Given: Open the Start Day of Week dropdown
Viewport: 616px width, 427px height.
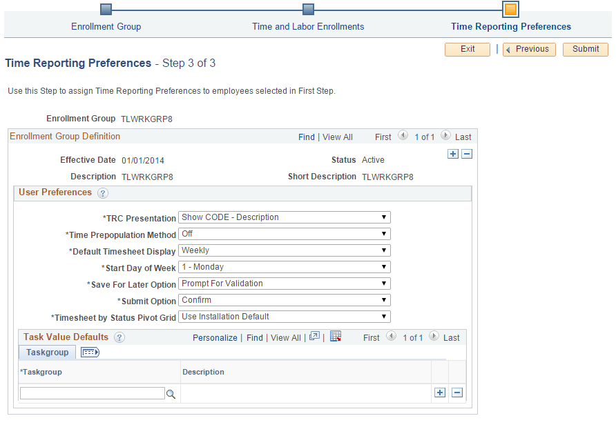Looking at the screenshot, I should click(383, 266).
